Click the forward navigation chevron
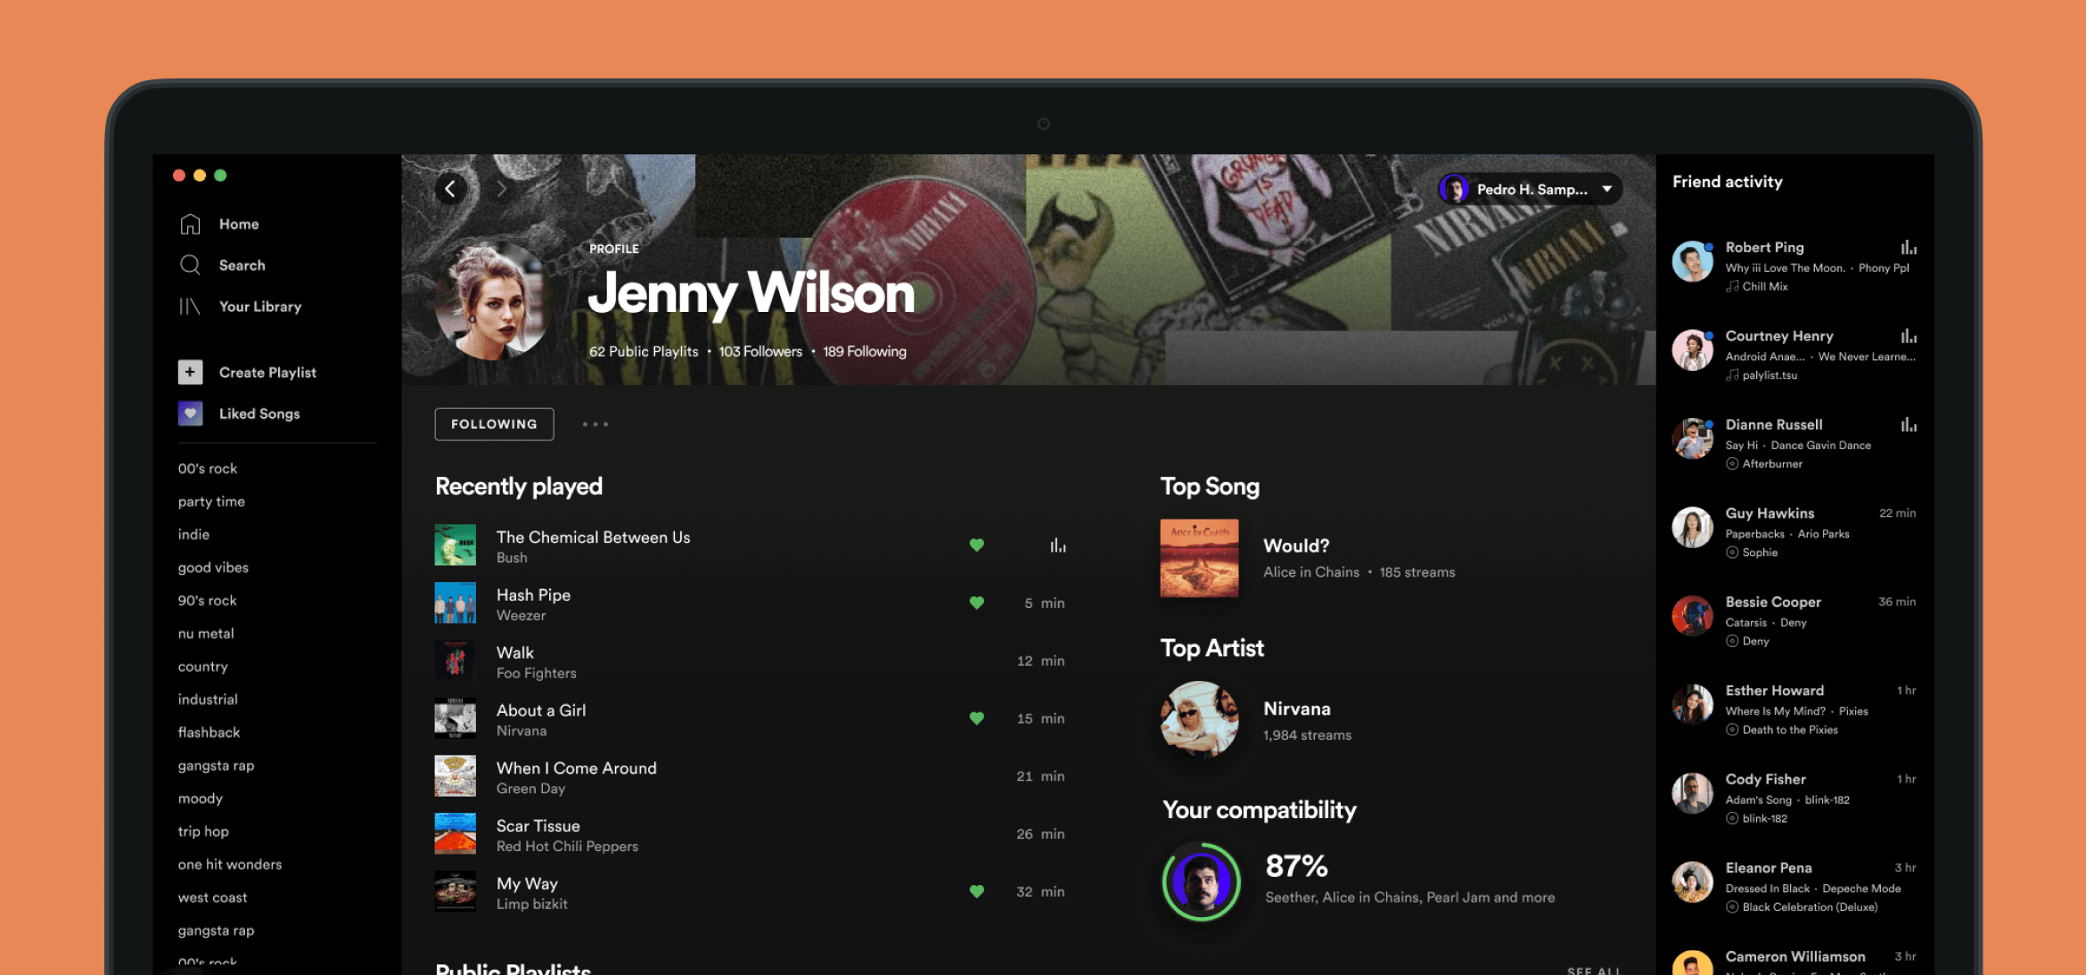The height and width of the screenshot is (975, 2086). [x=502, y=189]
